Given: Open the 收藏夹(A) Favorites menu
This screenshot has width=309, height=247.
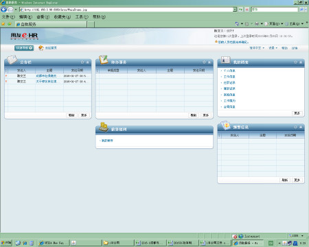Looking at the screenshot, I should 62,17.
